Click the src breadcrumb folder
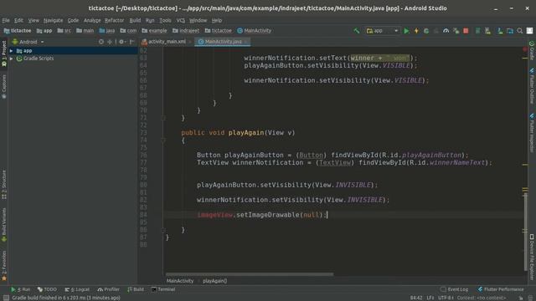The width and height of the screenshot is (536, 301). tap(64, 31)
